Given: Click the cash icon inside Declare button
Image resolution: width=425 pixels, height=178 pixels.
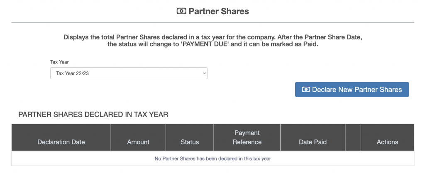Looking at the screenshot, I should [x=306, y=90].
